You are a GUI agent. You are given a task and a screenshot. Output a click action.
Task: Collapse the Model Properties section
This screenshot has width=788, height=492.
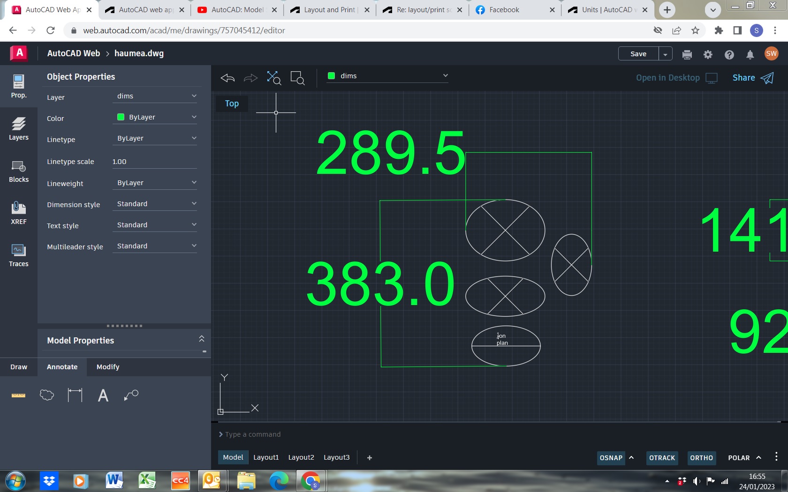201,339
